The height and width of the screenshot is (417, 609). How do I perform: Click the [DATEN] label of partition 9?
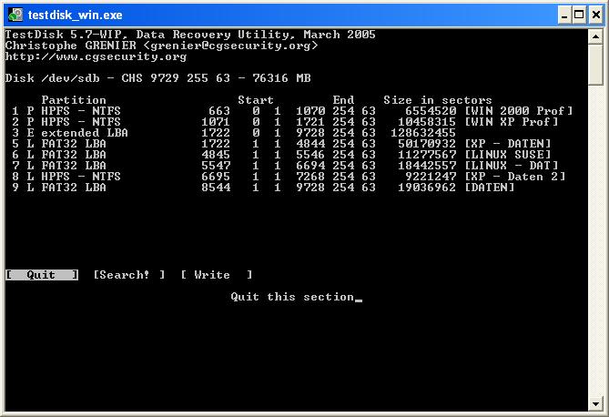(x=490, y=188)
